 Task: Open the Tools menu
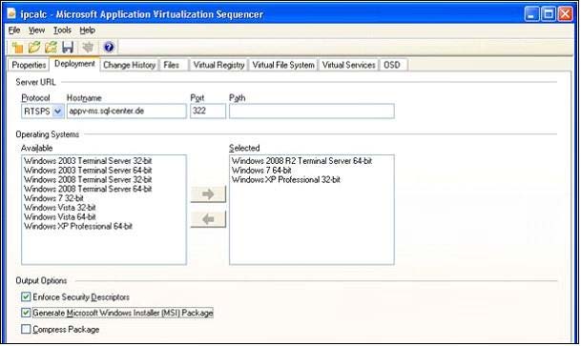62,31
